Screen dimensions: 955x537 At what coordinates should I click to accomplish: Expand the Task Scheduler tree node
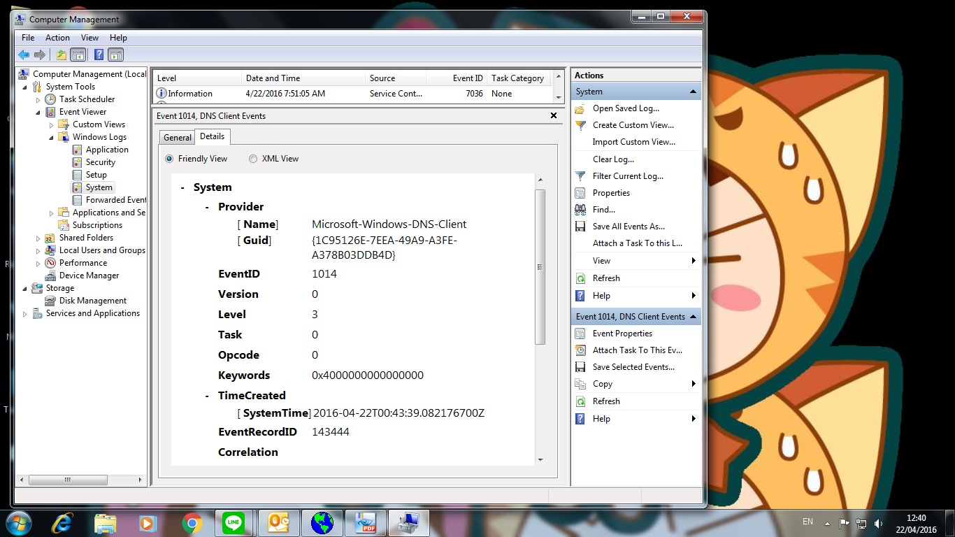(38, 99)
